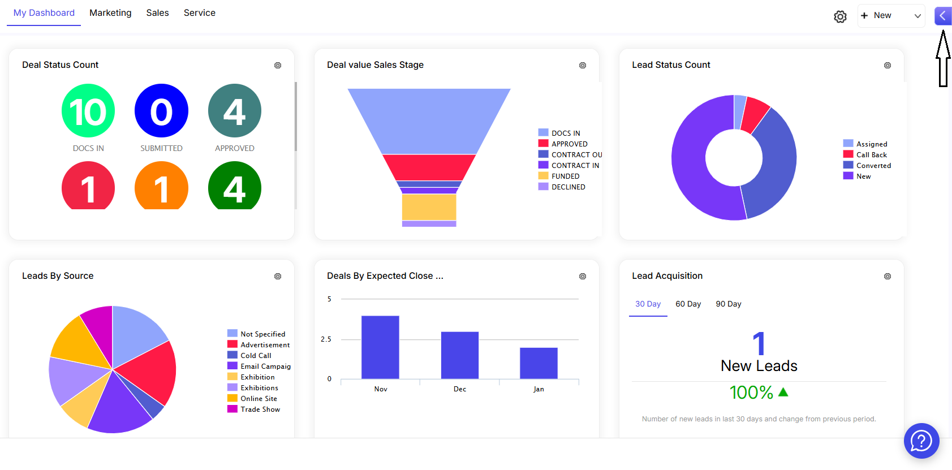
Task: Toggle DOCS IN legend in funnel chart
Action: [x=565, y=133]
